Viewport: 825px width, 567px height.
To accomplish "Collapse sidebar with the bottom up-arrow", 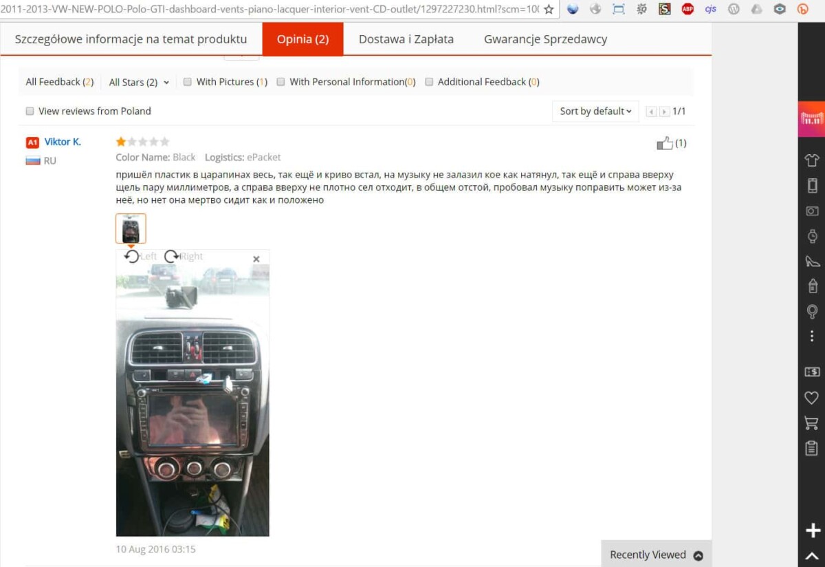I will [x=813, y=555].
